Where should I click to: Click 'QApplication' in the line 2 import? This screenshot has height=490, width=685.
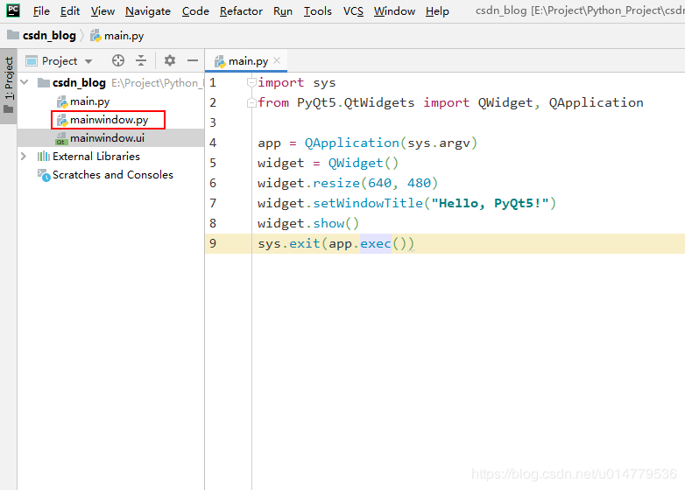pos(596,102)
